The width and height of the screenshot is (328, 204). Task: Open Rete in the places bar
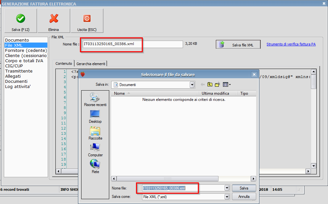point(95,167)
